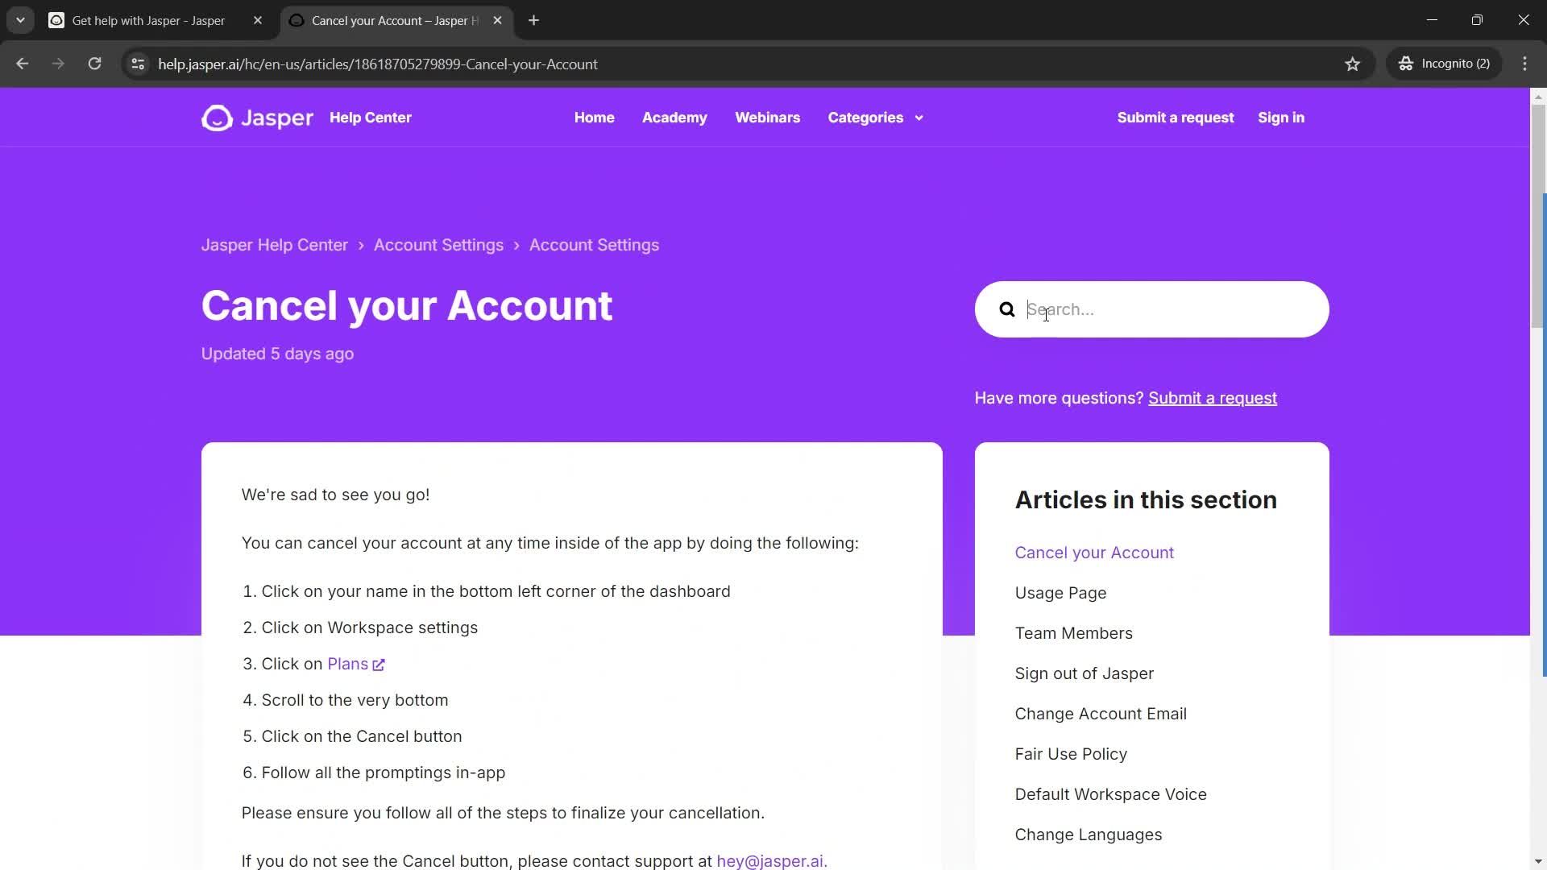The image size is (1547, 870).
Task: Click the Submit a request button
Action: tap(1176, 117)
